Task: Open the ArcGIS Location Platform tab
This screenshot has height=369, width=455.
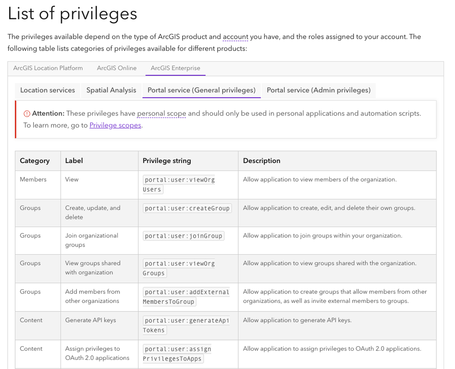Action: click(48, 68)
